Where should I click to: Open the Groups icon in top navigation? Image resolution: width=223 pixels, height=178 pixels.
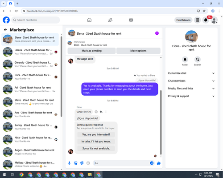pos(131,20)
